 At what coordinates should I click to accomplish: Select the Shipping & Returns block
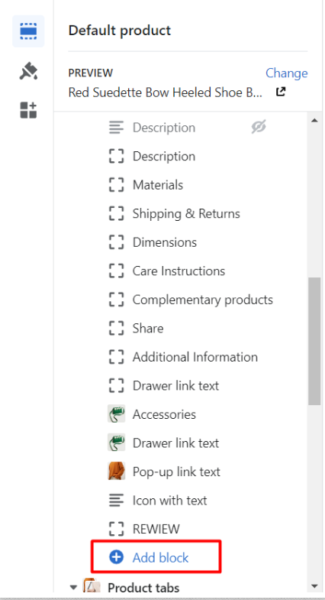click(186, 213)
